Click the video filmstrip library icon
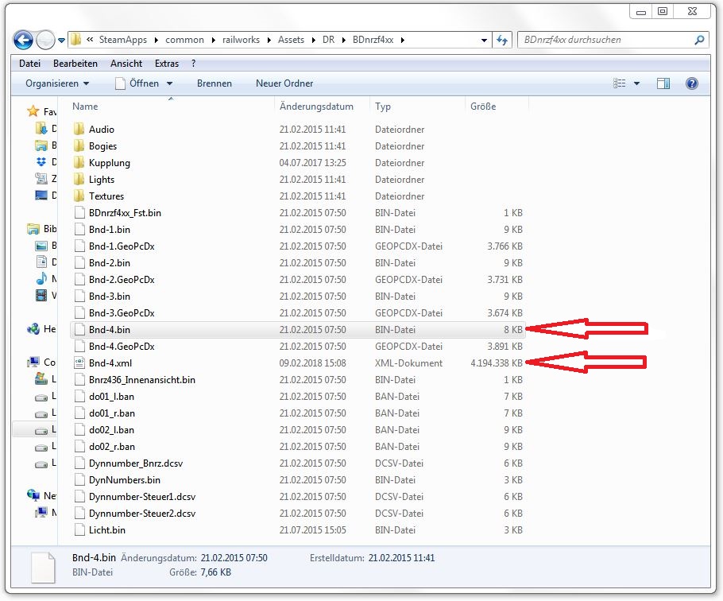Image resolution: width=723 pixels, height=601 pixels. (x=41, y=295)
